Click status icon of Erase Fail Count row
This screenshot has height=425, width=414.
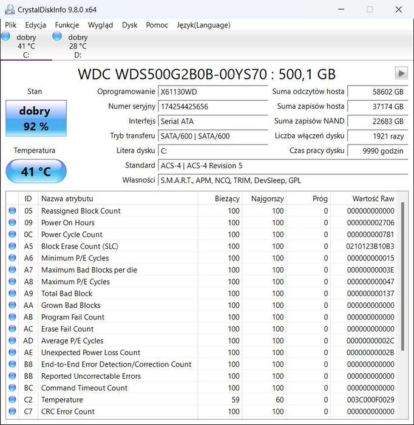[12, 328]
